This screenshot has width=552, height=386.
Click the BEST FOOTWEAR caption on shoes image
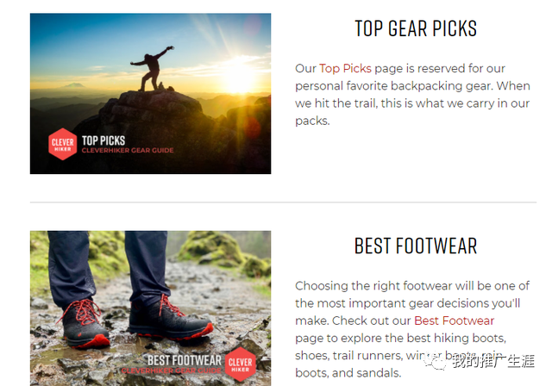click(x=185, y=360)
